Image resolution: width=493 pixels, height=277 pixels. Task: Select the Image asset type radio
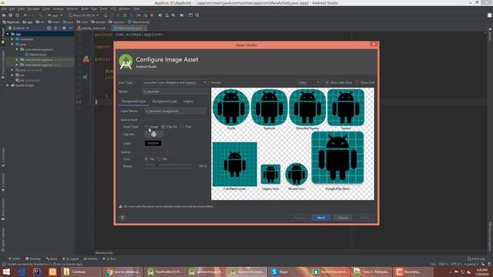pyautogui.click(x=146, y=126)
